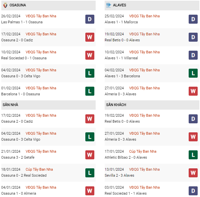Click the D badge for Alaves 1-1 Mallorca
The height and width of the screenshot is (197, 200).
pos(193,19)
